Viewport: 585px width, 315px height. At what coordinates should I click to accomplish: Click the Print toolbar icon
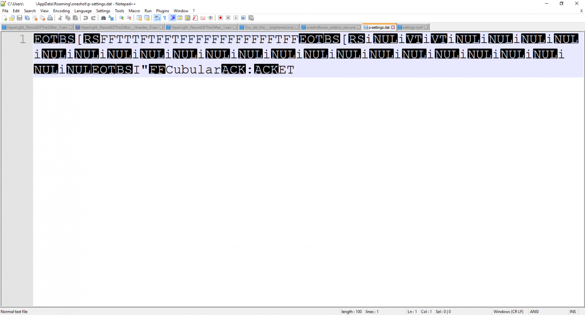coord(50,18)
